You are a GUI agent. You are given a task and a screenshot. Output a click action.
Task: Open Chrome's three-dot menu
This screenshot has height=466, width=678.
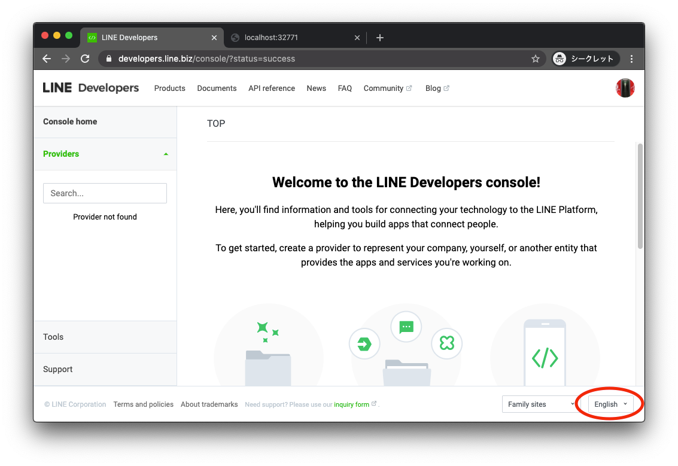(632, 59)
